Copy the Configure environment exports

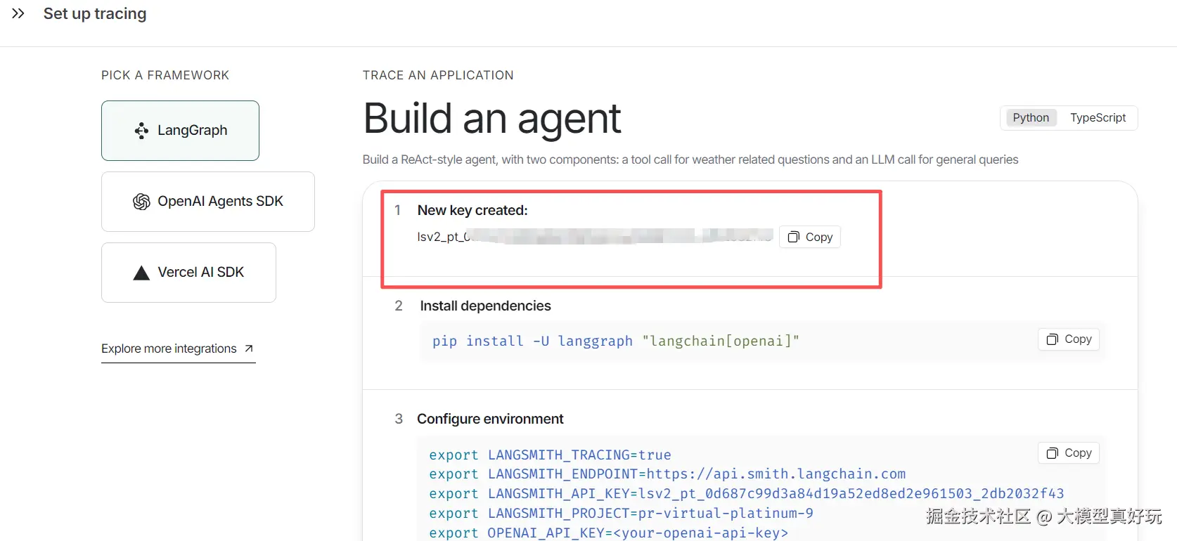point(1069,453)
